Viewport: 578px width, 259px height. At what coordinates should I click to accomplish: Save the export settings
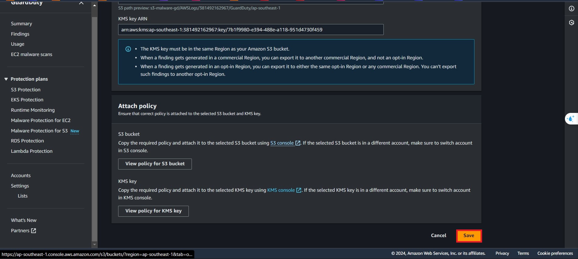point(469,236)
